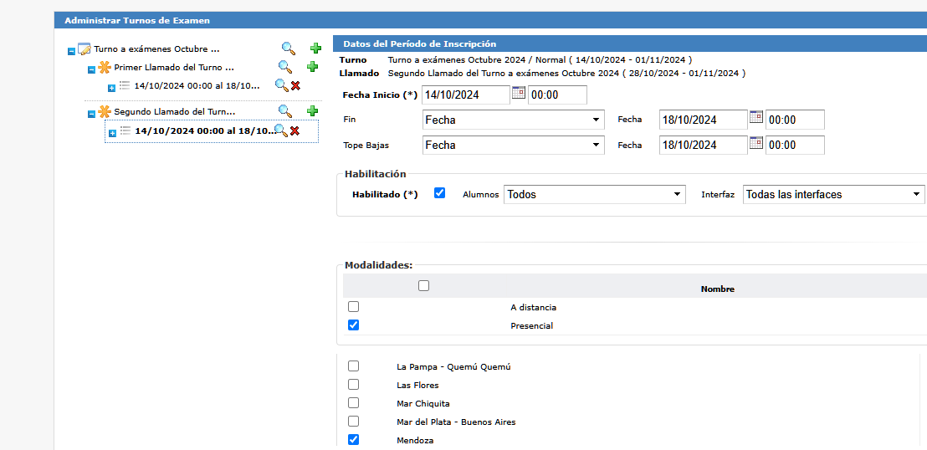Click list icon of period under Primer Llamado
This screenshot has height=450, width=927.
click(x=125, y=86)
